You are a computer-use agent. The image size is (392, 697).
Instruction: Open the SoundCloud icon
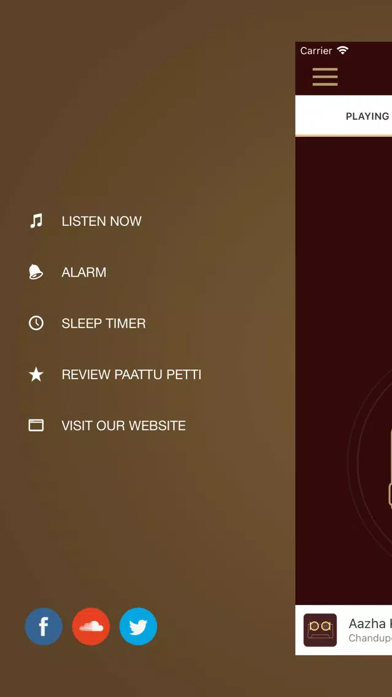click(x=91, y=626)
